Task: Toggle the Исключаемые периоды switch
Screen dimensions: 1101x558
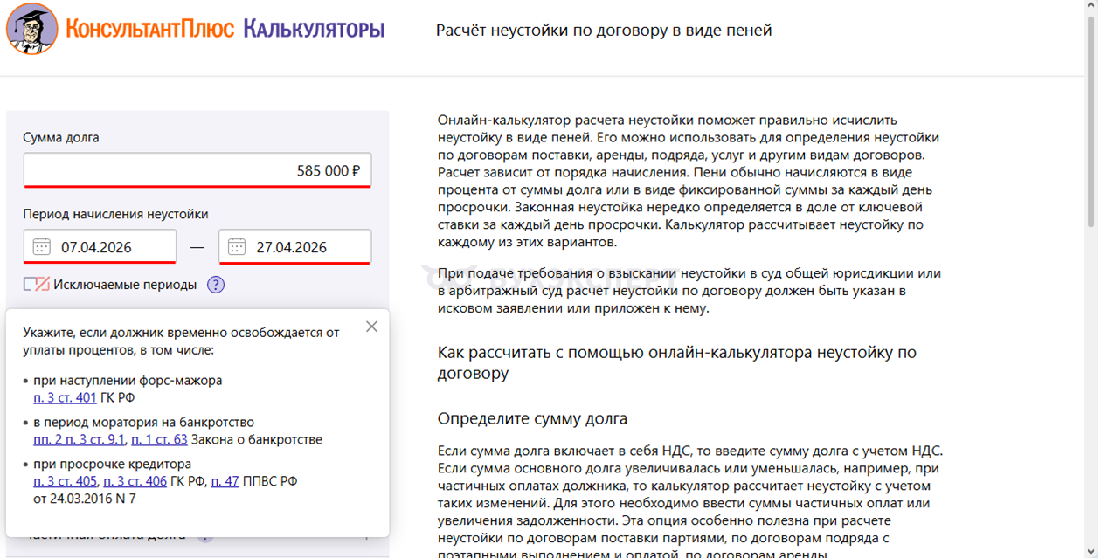Action: [37, 285]
